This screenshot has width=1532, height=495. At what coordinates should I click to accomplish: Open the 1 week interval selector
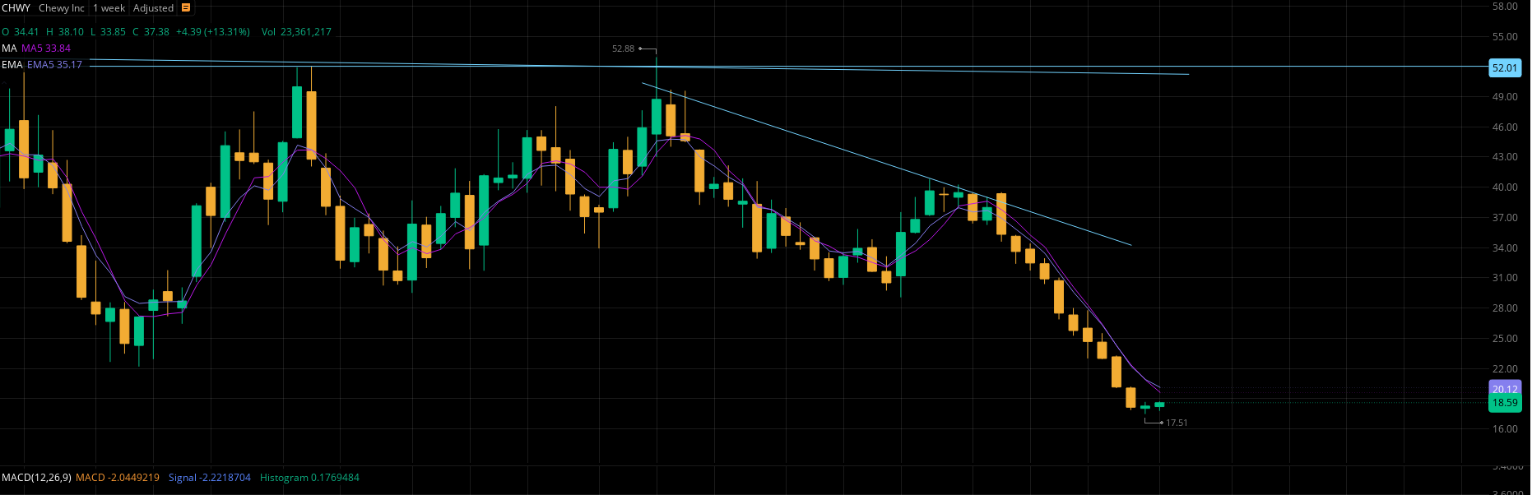tap(109, 8)
